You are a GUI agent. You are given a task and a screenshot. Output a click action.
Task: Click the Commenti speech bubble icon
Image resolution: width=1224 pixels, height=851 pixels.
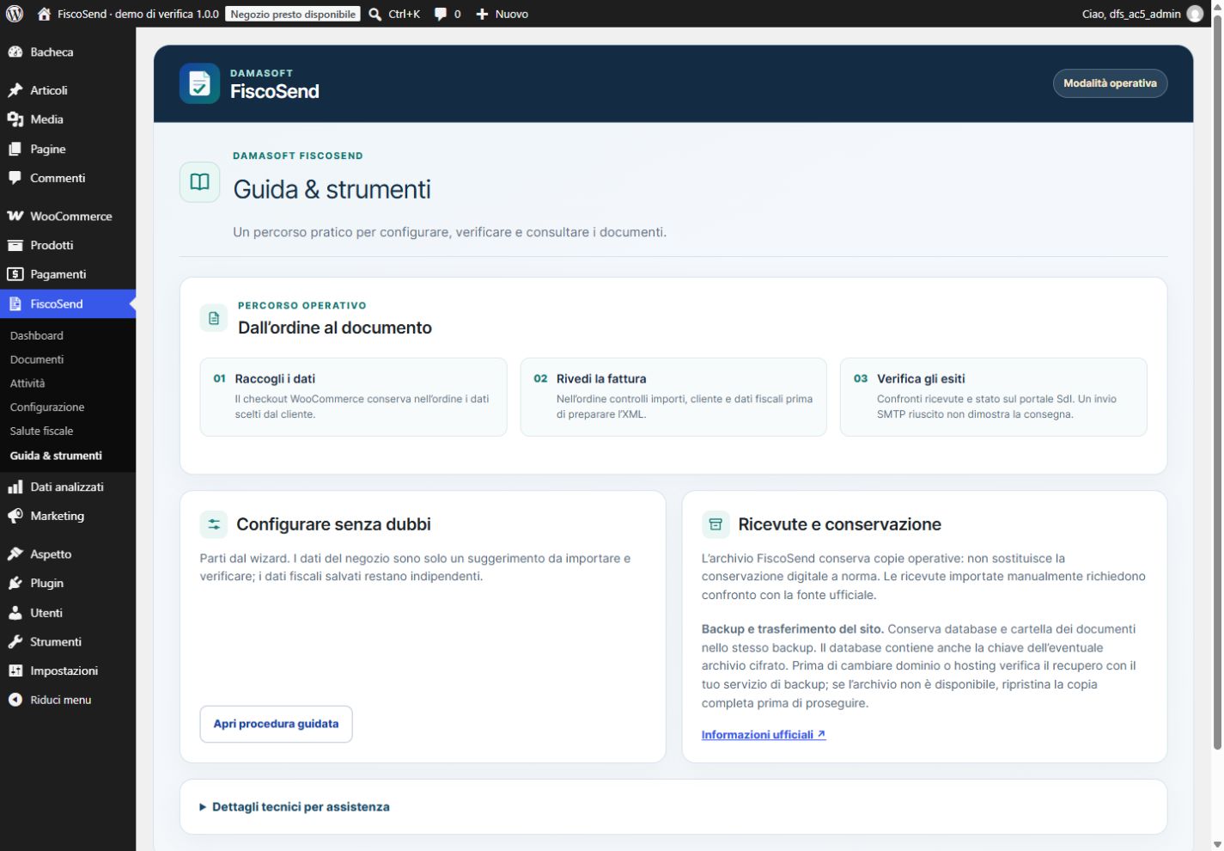click(x=15, y=178)
